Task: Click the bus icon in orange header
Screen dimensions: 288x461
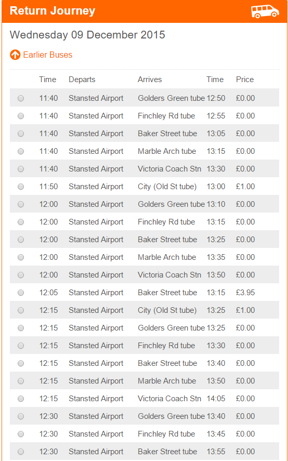Action: click(x=265, y=11)
